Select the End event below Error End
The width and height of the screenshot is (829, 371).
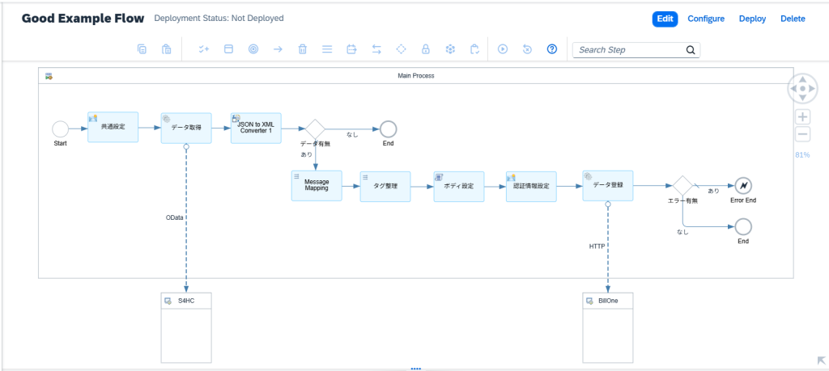(743, 227)
